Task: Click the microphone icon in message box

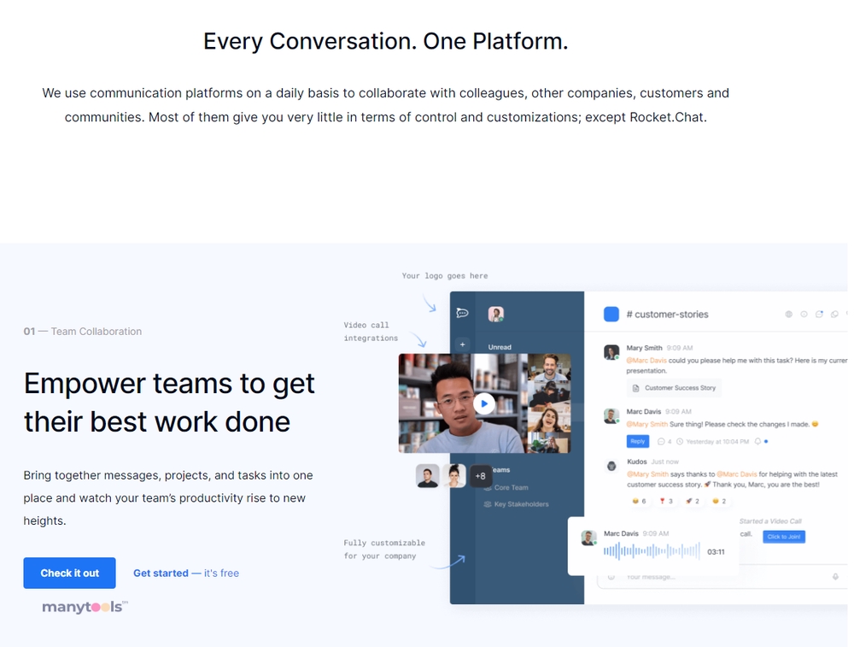Action: 835,577
